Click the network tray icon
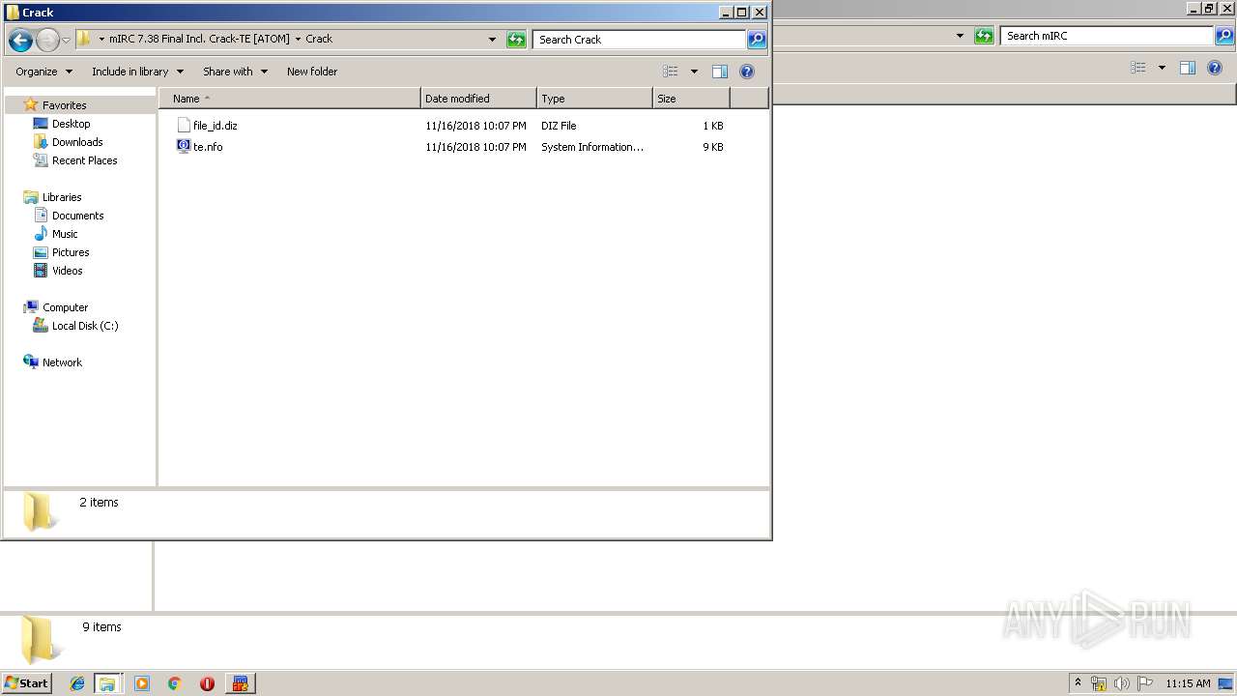 tap(1099, 683)
